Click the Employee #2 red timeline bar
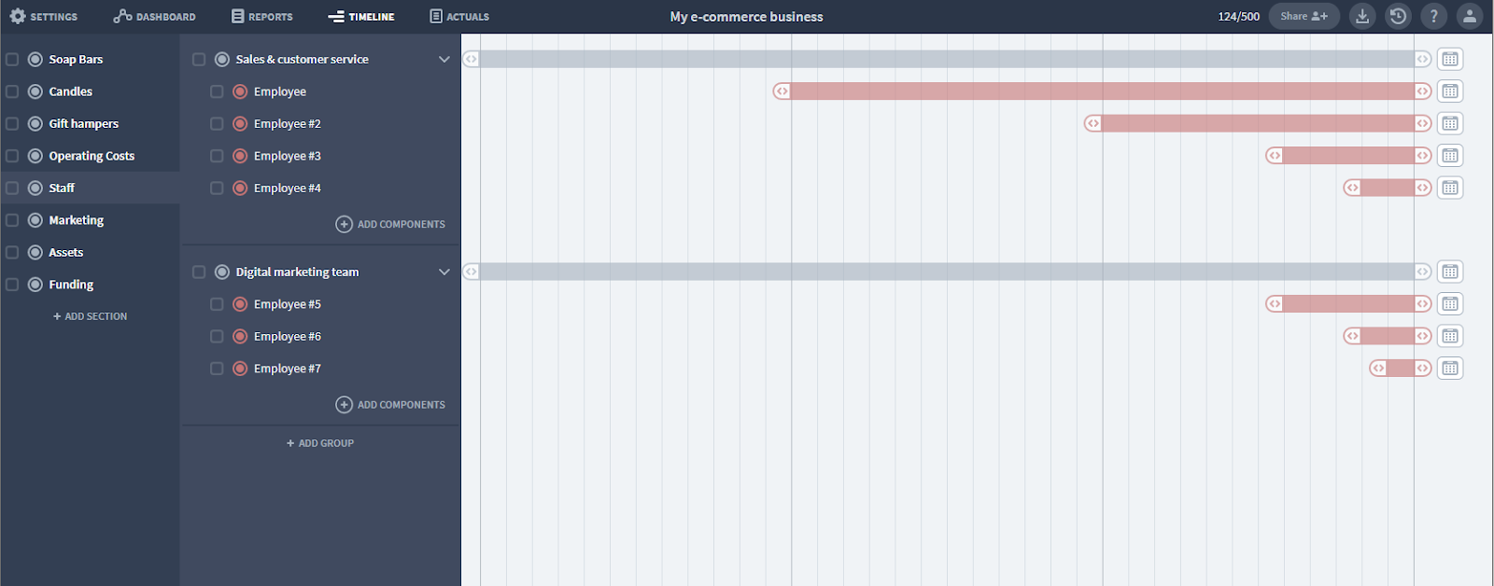Viewport: 1494px width, 586px height. pyautogui.click(x=1258, y=123)
